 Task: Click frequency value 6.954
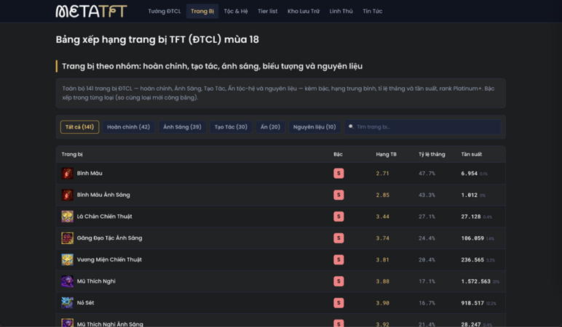pyautogui.click(x=469, y=174)
